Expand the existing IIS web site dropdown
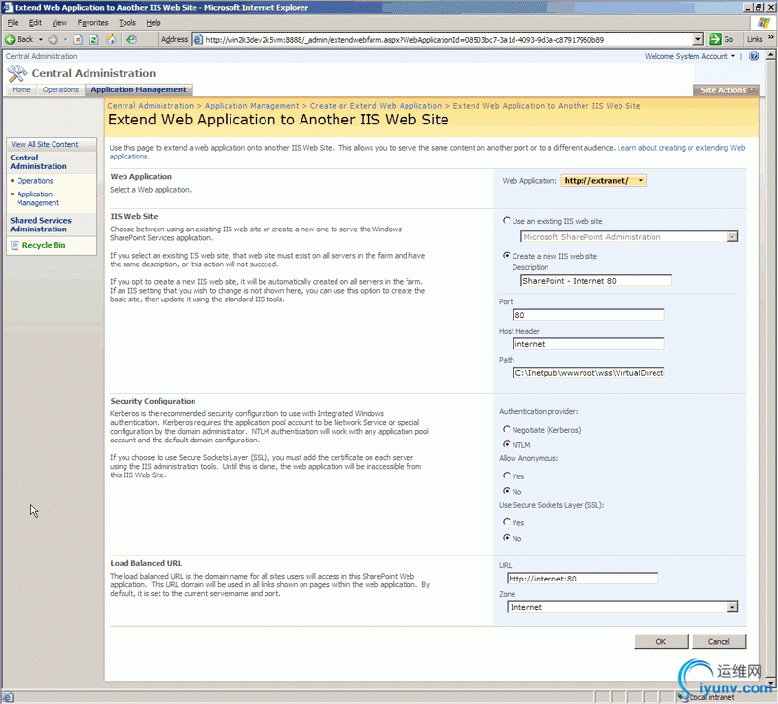Viewport: 778px width, 704px height. 732,237
